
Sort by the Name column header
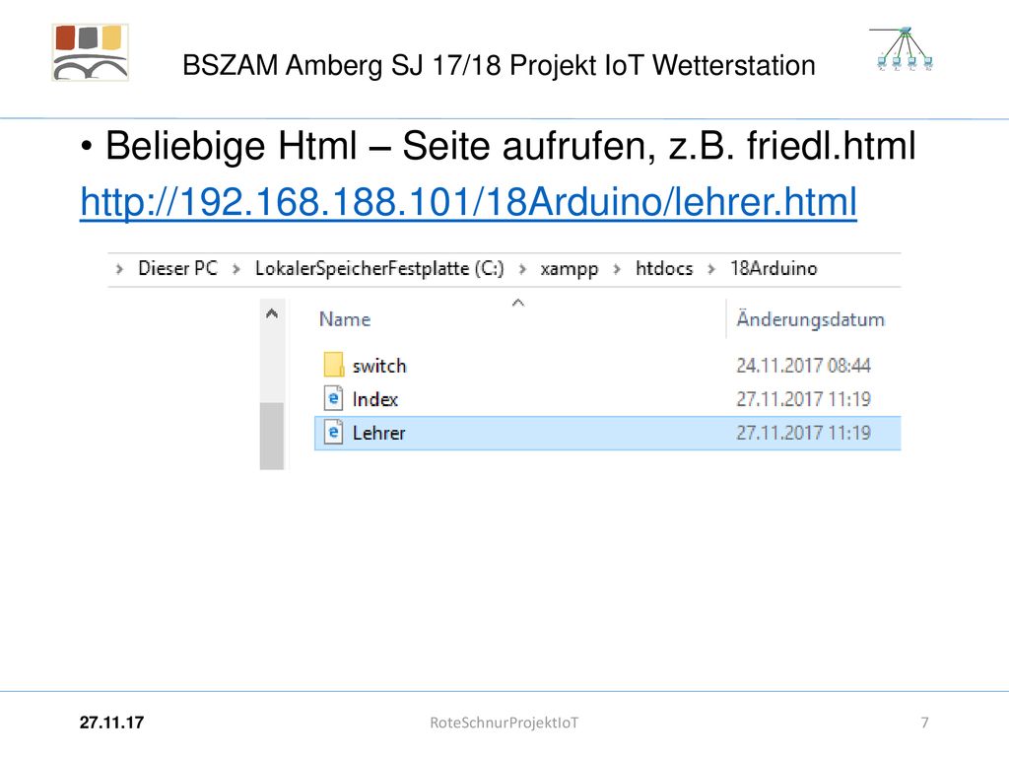(345, 319)
